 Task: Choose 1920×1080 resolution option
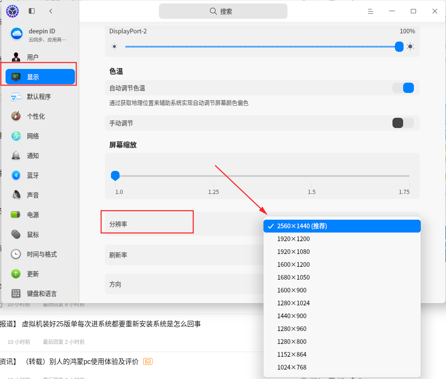tap(342, 252)
